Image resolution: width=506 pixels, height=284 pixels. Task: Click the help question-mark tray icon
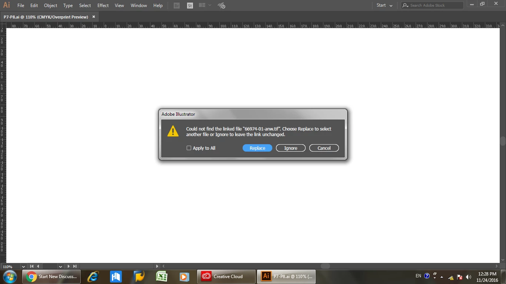point(427,276)
